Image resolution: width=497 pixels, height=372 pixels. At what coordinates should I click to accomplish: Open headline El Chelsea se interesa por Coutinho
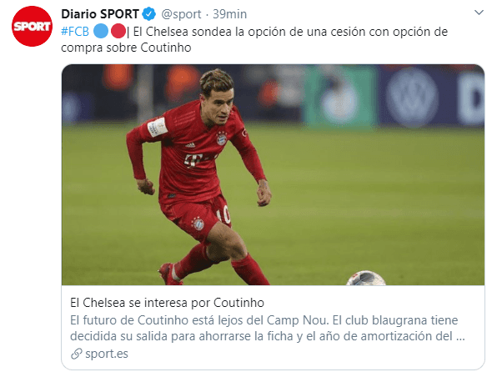pos(167,303)
